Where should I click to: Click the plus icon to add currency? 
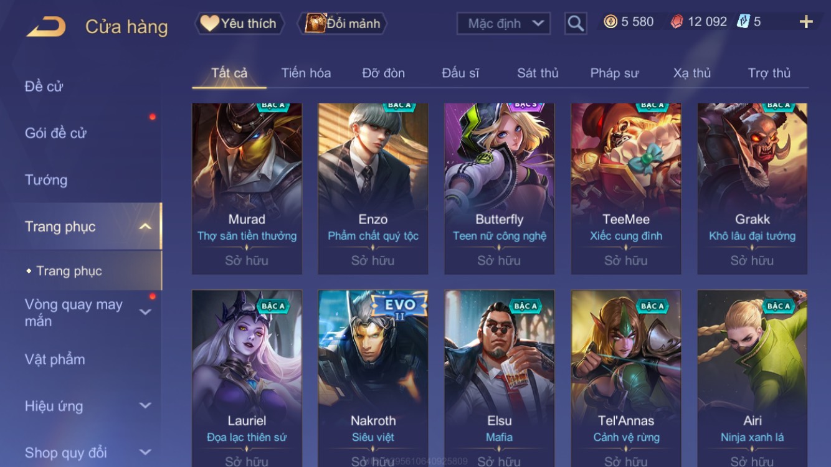coord(806,22)
